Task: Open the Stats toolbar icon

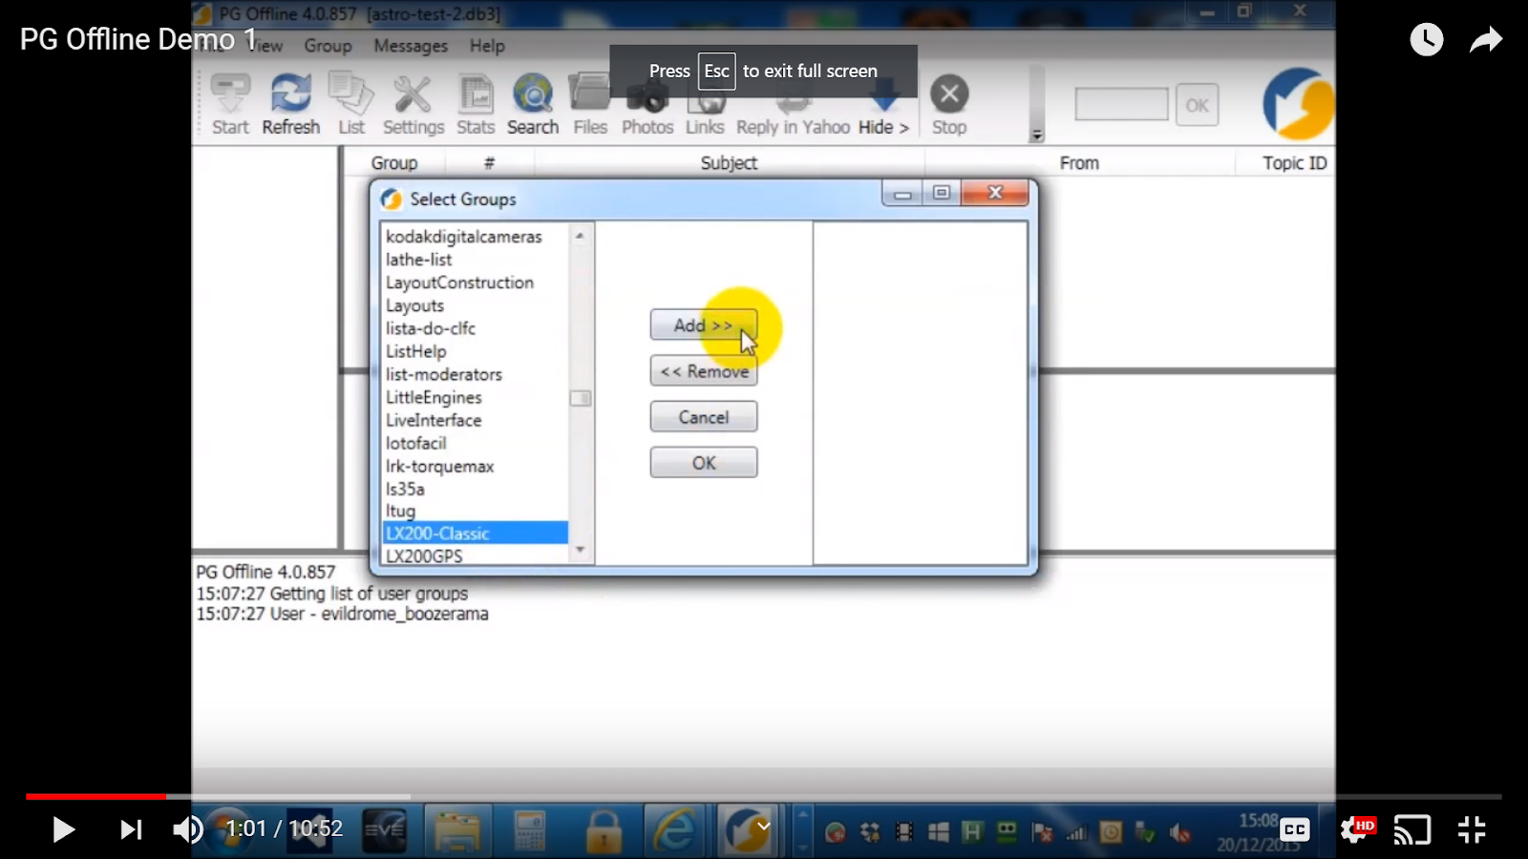Action: click(476, 104)
